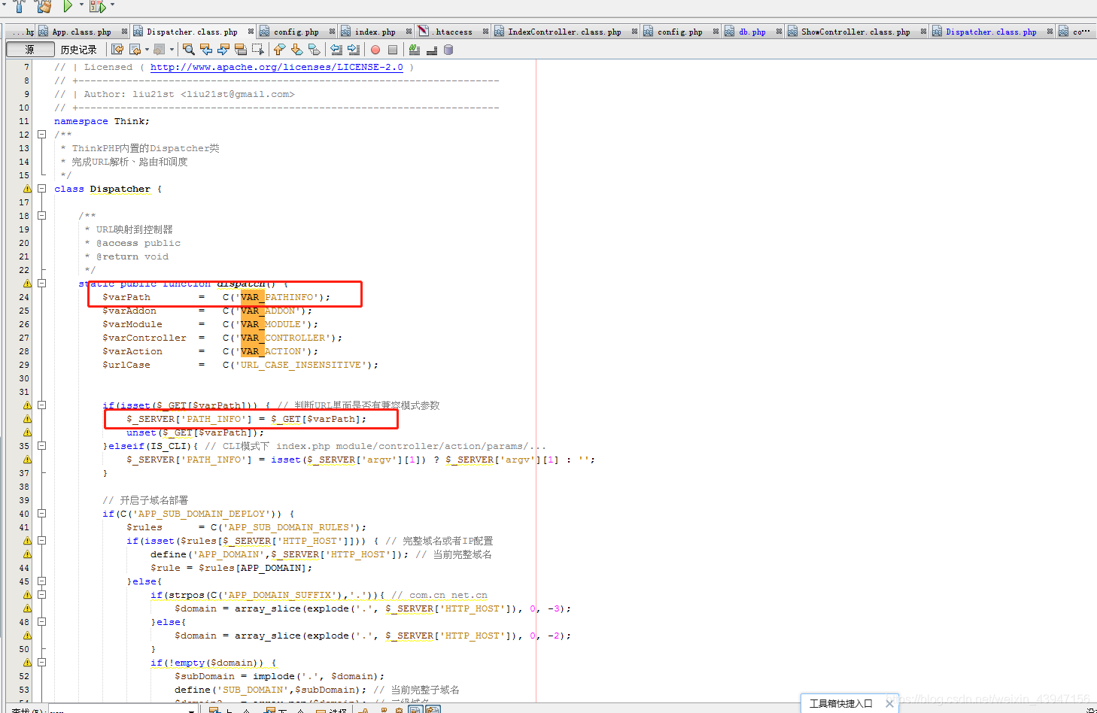Image resolution: width=1097 pixels, height=713 pixels.
Task: Close the .htaccess tab
Action: pos(485,32)
